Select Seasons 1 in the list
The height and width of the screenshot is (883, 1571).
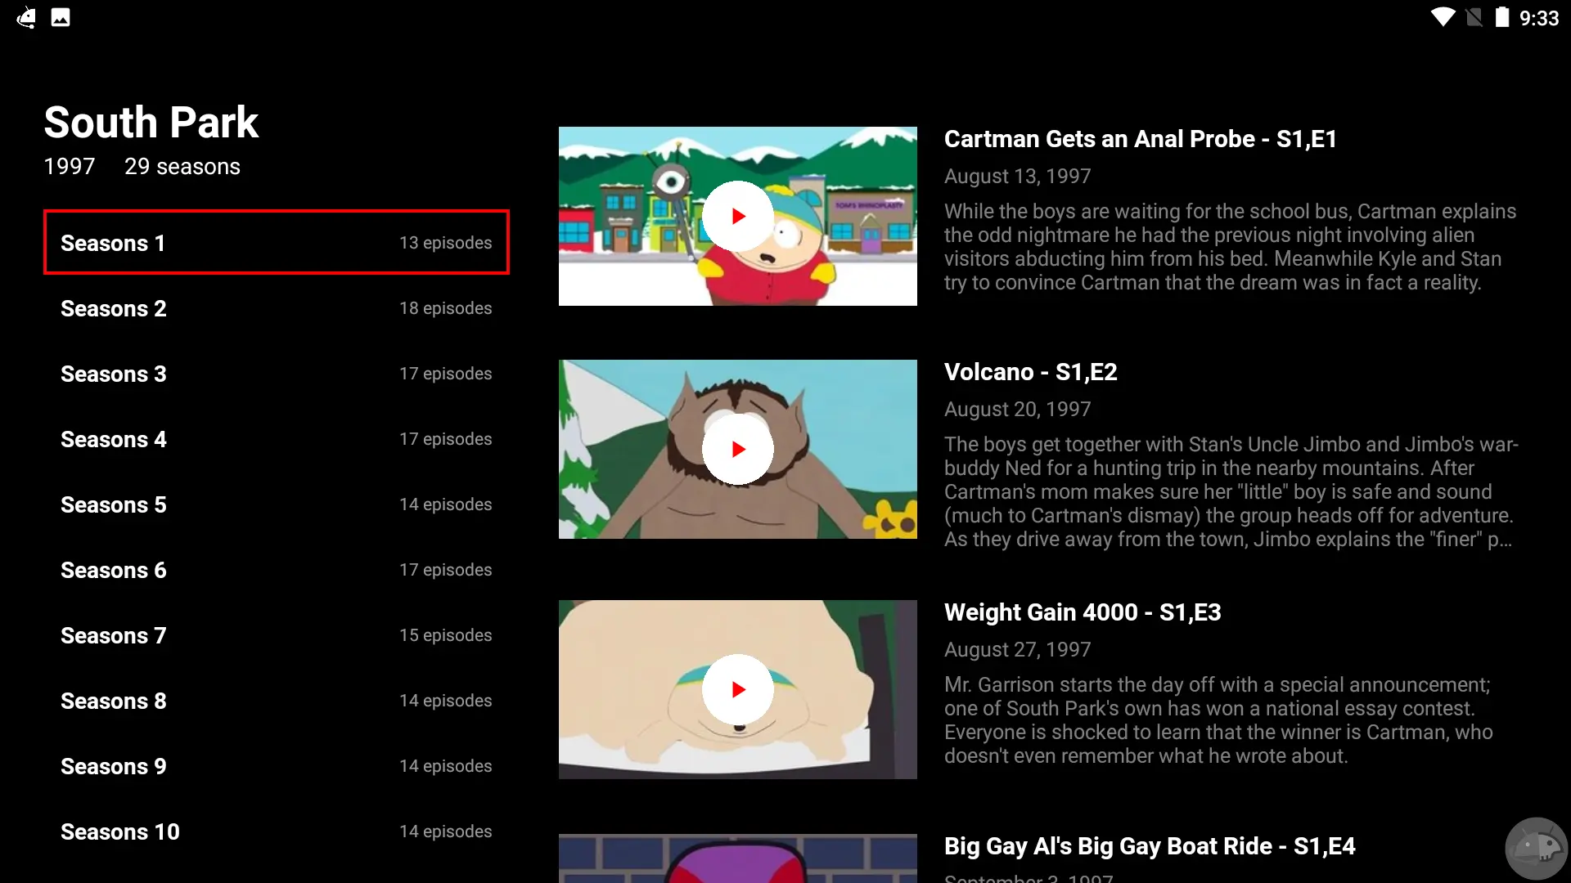276,243
